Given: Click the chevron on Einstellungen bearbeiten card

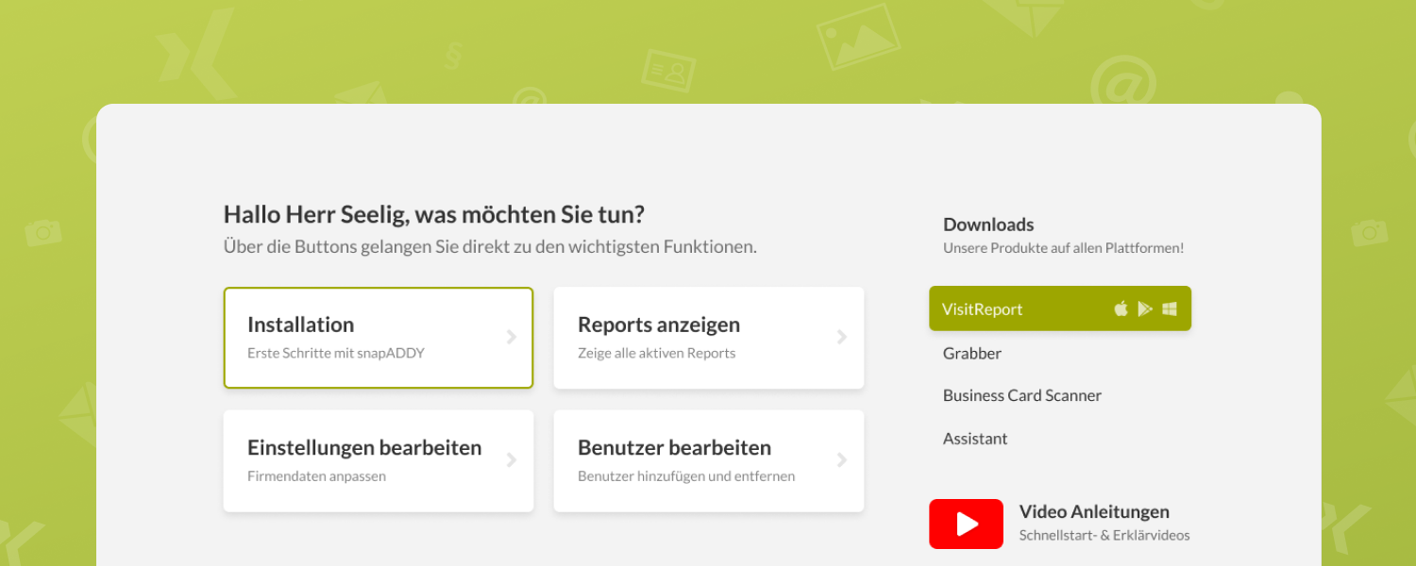Looking at the screenshot, I should tap(512, 460).
